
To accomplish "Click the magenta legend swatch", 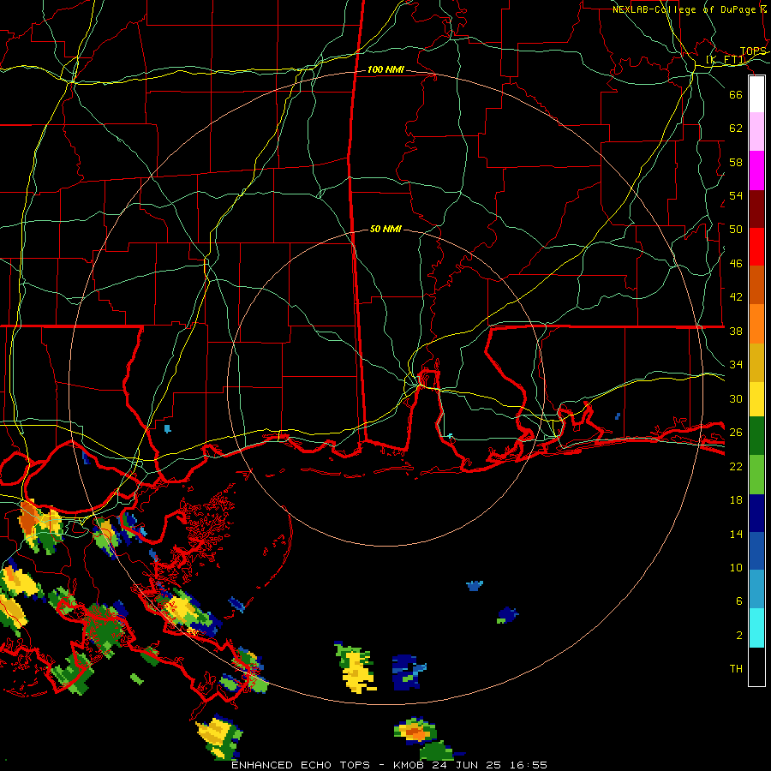I will 756,170.
